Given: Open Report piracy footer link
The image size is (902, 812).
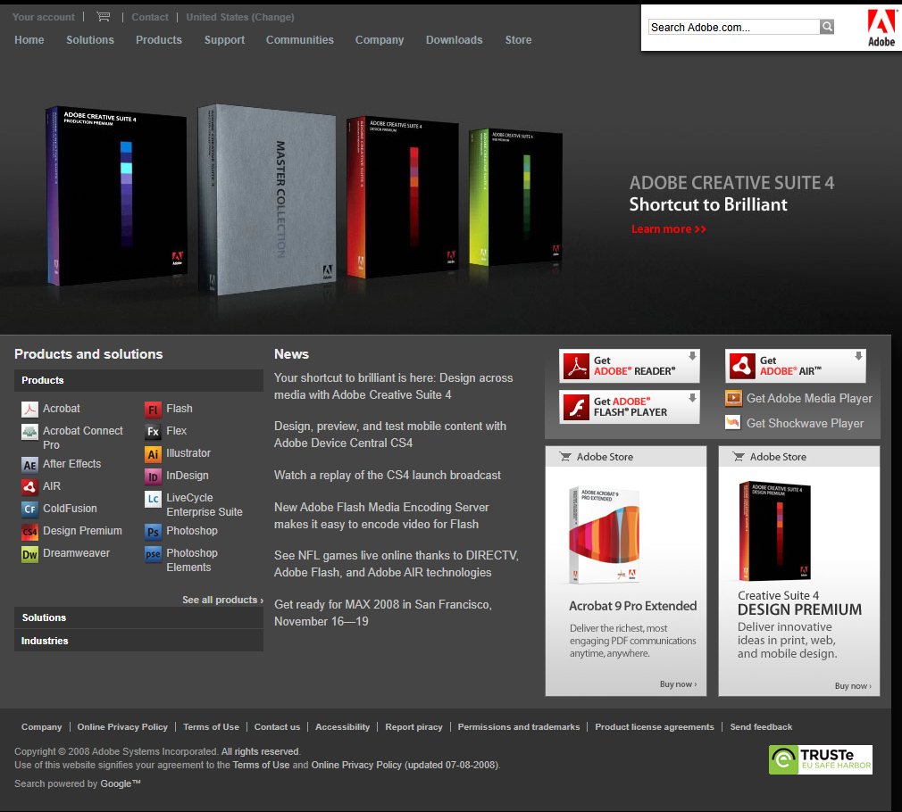Looking at the screenshot, I should click(413, 727).
